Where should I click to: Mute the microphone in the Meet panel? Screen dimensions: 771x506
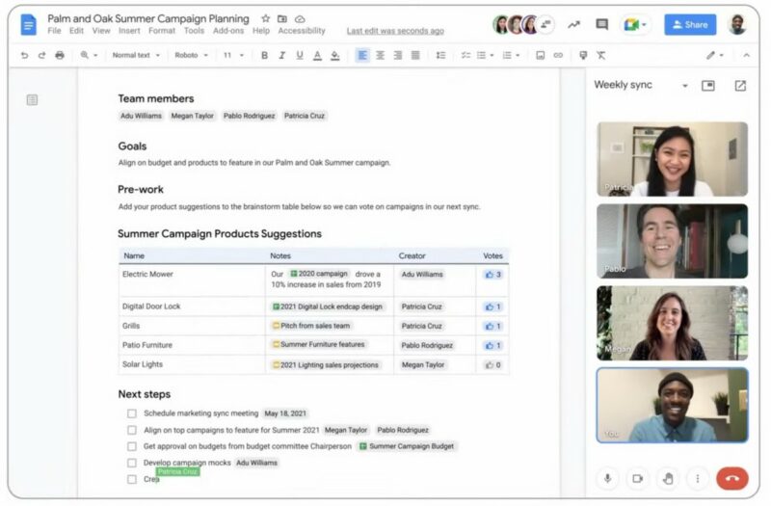[608, 477]
